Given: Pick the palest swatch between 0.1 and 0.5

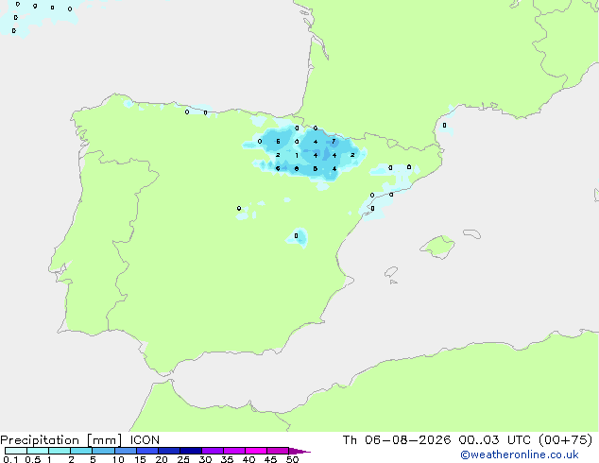Looking at the screenshot, I should pos(16,451).
